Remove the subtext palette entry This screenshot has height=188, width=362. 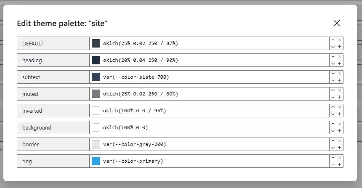340,74
